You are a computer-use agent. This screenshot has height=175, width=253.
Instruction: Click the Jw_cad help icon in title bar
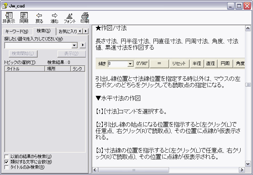coord(5,6)
